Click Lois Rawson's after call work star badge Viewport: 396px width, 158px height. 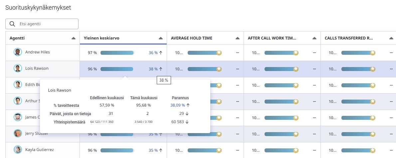pos(296,69)
